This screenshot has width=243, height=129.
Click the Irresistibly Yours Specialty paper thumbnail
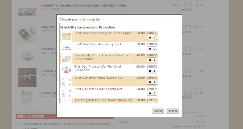click(x=67, y=59)
